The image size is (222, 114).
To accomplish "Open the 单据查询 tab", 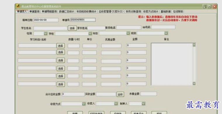I will pyautogui.click(x=34, y=12).
